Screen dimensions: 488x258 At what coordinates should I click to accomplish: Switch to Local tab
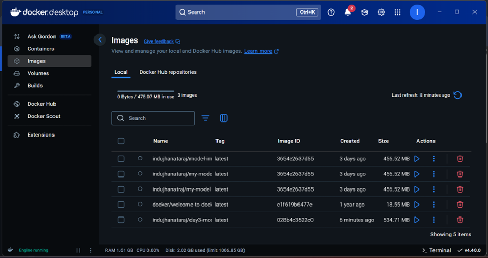(121, 72)
